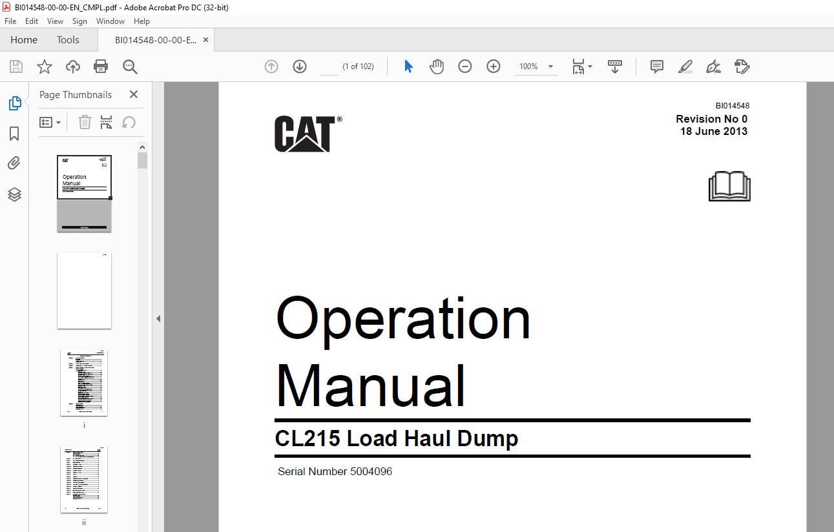
Task: Close the Page Thumbnails panel
Action: pos(134,94)
